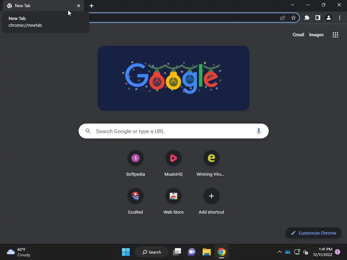Close the New Tab tab
The image size is (347, 260).
point(79,6)
